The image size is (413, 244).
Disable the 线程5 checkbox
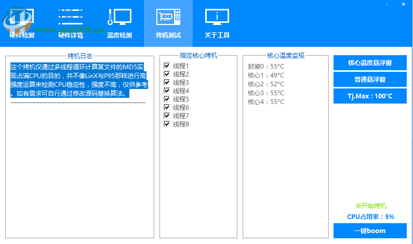167,99
